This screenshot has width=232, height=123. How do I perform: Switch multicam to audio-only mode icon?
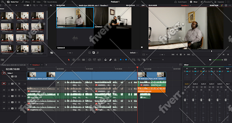point(98,53)
